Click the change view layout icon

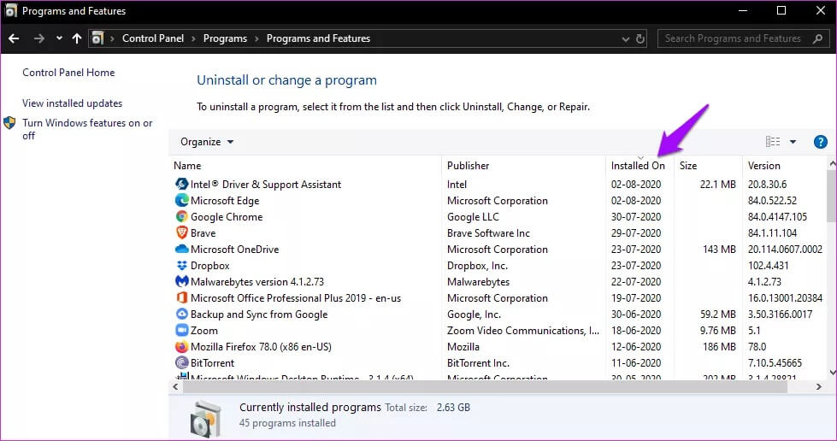pyautogui.click(x=772, y=142)
